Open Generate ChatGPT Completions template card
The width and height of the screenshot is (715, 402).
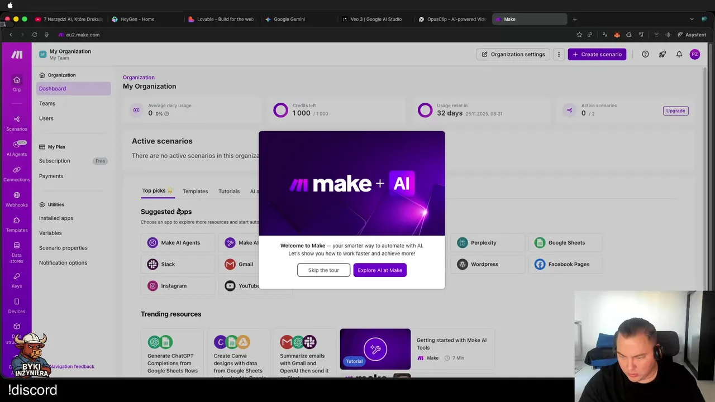(172, 354)
